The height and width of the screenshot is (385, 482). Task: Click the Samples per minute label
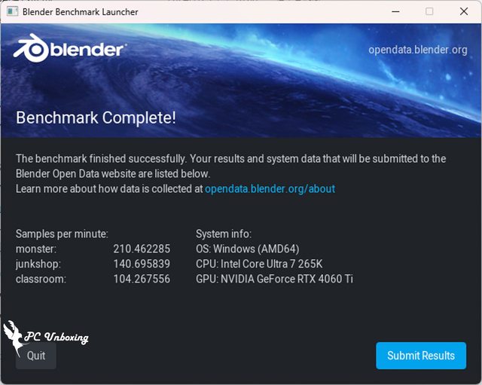(x=62, y=234)
